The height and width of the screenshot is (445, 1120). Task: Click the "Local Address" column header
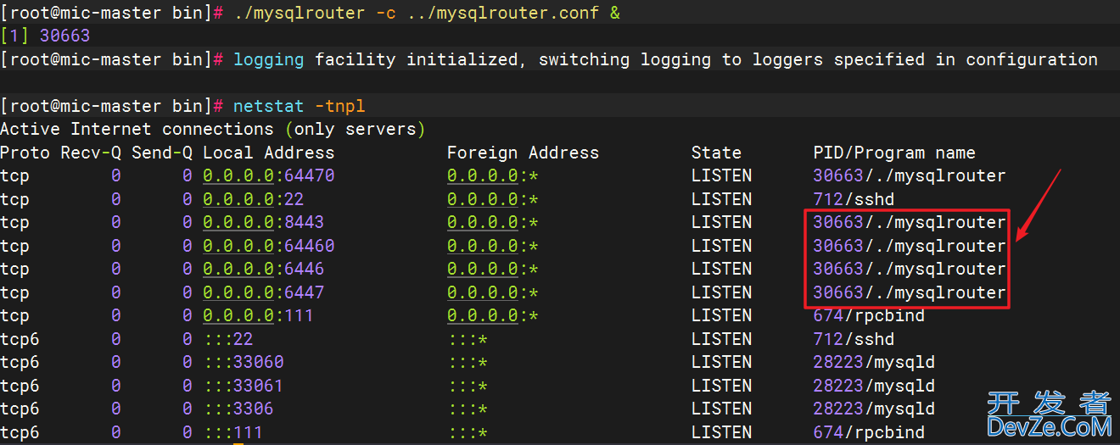pos(268,153)
